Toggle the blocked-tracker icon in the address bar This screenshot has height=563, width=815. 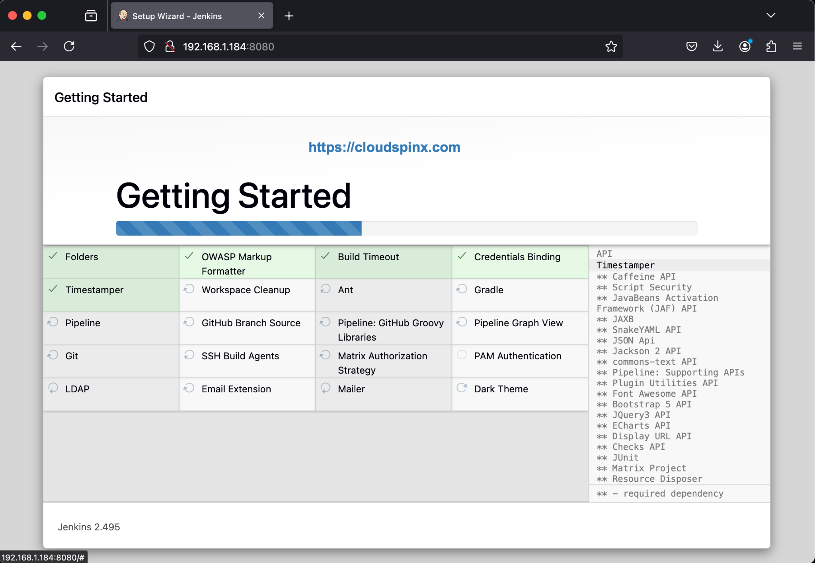click(170, 46)
